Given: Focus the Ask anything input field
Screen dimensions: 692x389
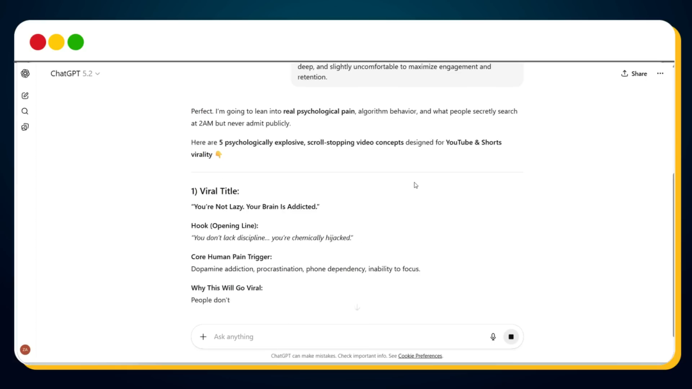Looking at the screenshot, I should click(x=346, y=337).
